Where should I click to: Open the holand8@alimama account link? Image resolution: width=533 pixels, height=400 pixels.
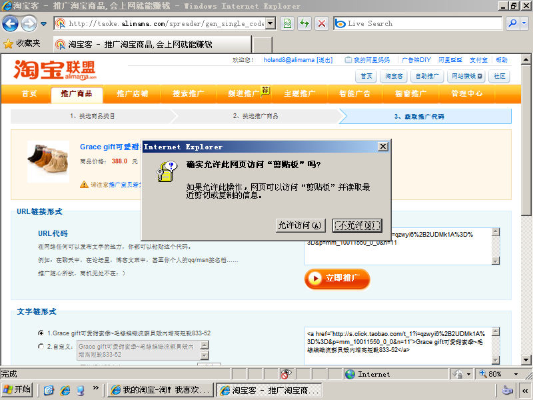click(289, 60)
